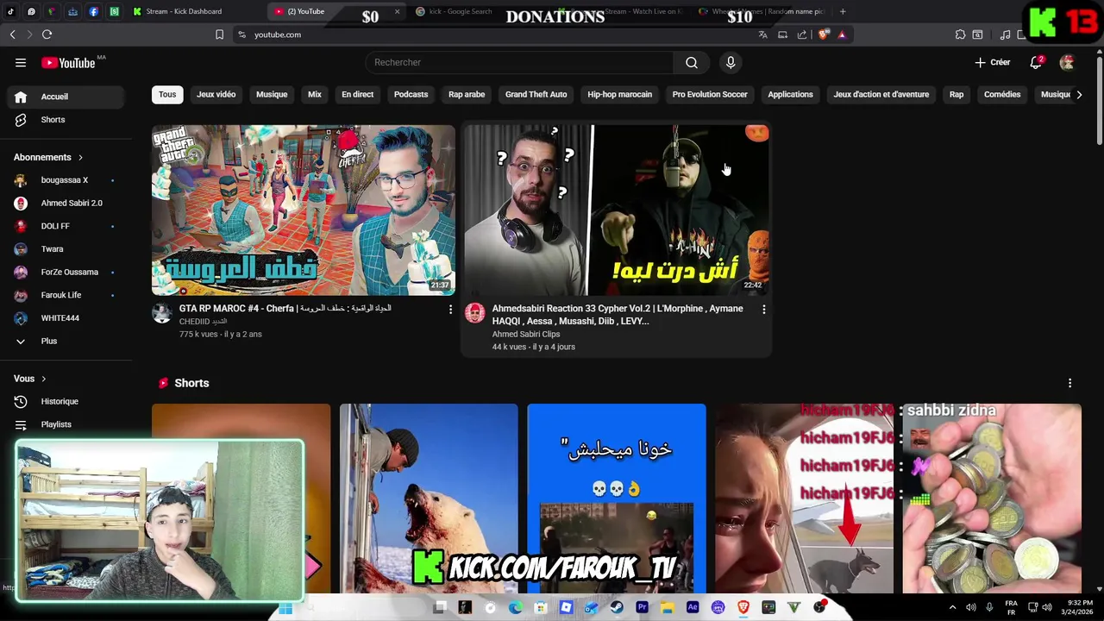Open After Effects from the taskbar

pyautogui.click(x=693, y=607)
